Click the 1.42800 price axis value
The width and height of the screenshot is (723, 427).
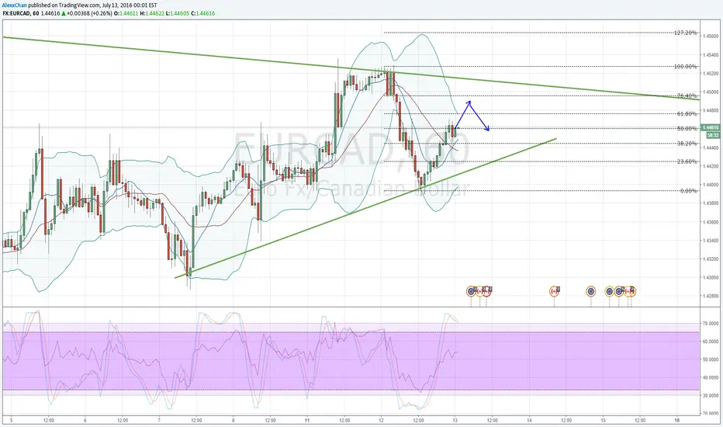coord(711,296)
